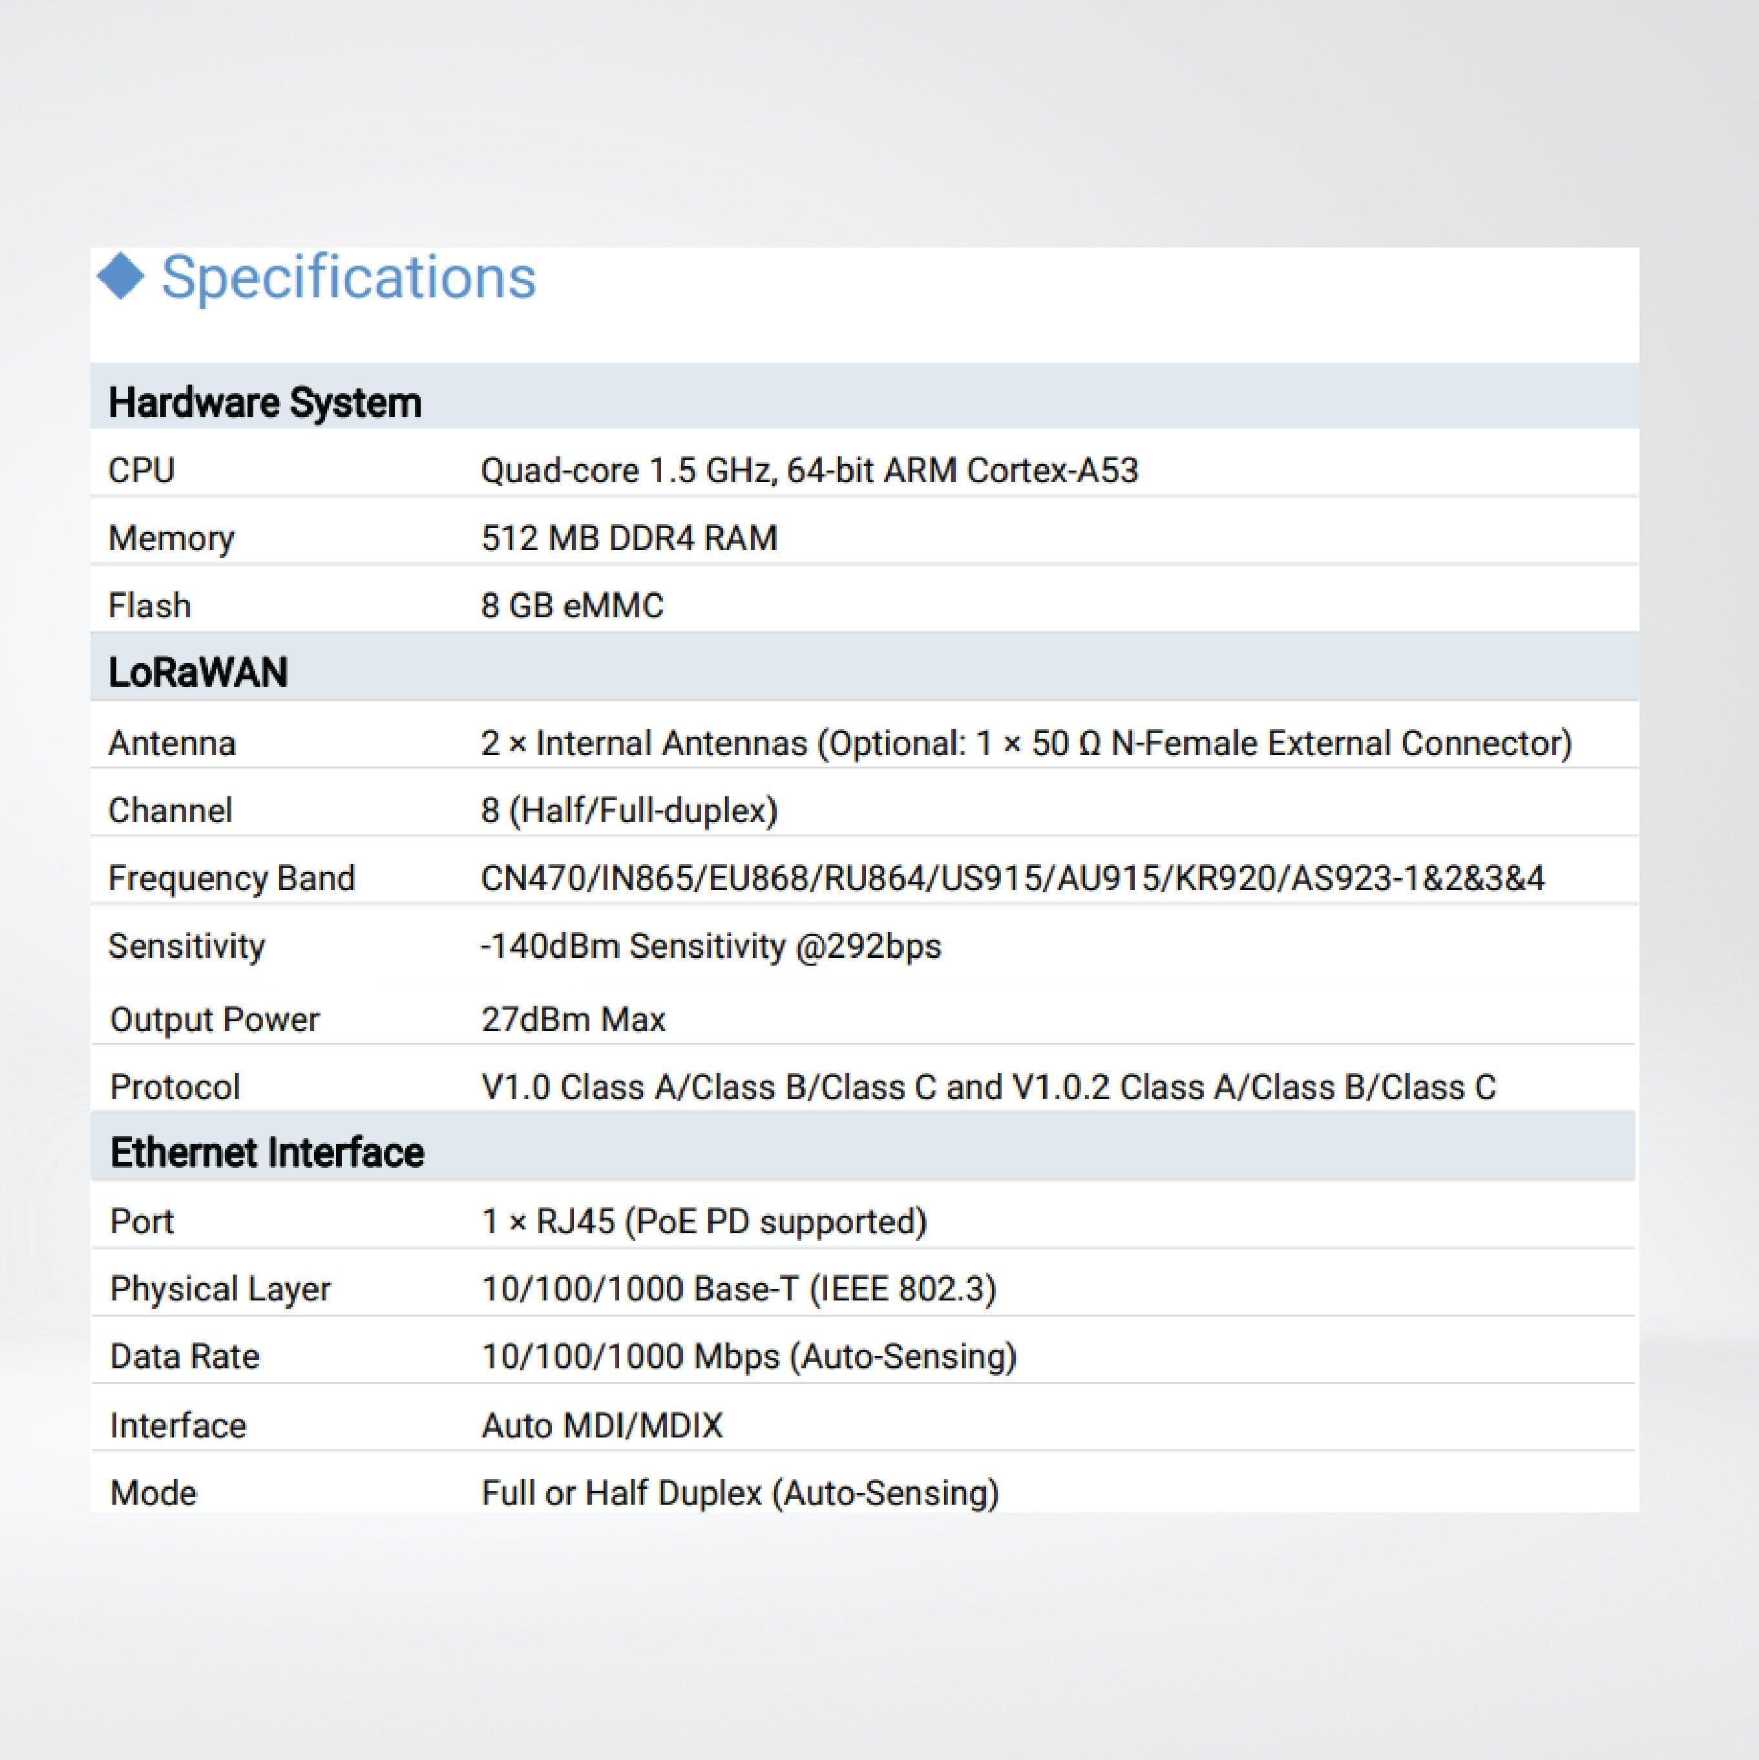The image size is (1759, 1760).
Task: Select the Hardware System section header
Action: tap(265, 401)
